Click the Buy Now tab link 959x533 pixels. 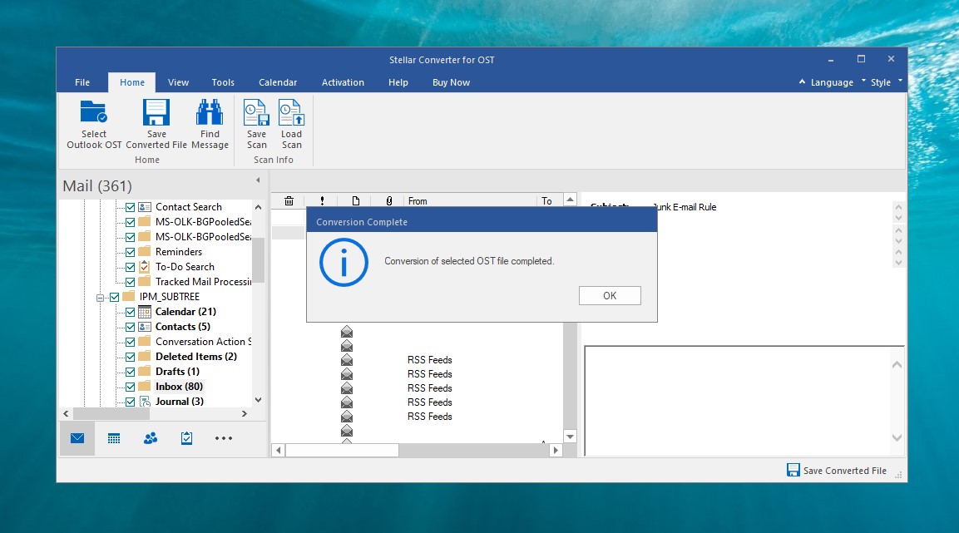[x=451, y=82]
